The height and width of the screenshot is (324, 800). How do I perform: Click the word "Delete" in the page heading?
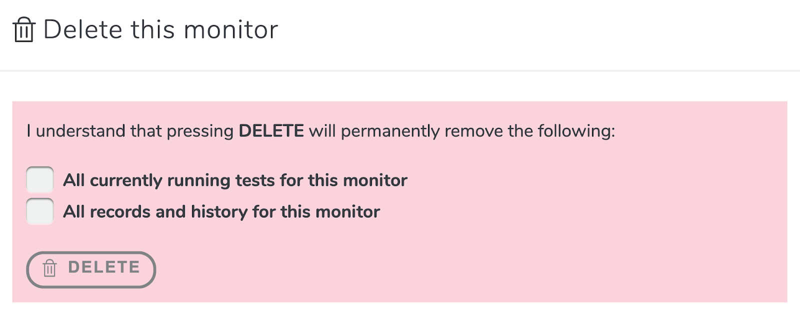83,29
